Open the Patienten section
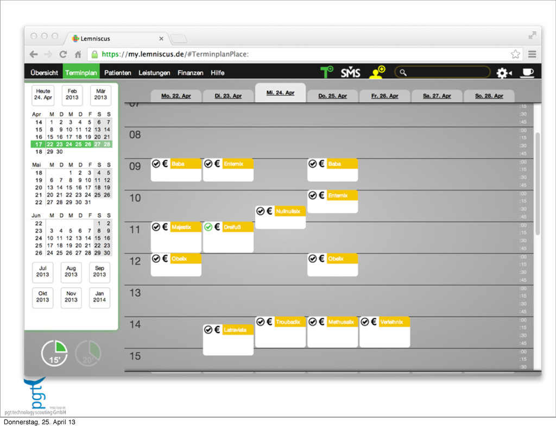 coord(118,73)
